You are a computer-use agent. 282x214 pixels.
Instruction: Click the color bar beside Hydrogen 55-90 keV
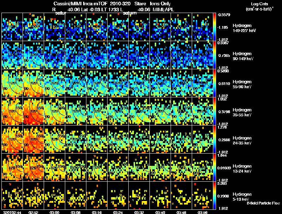click(214, 83)
